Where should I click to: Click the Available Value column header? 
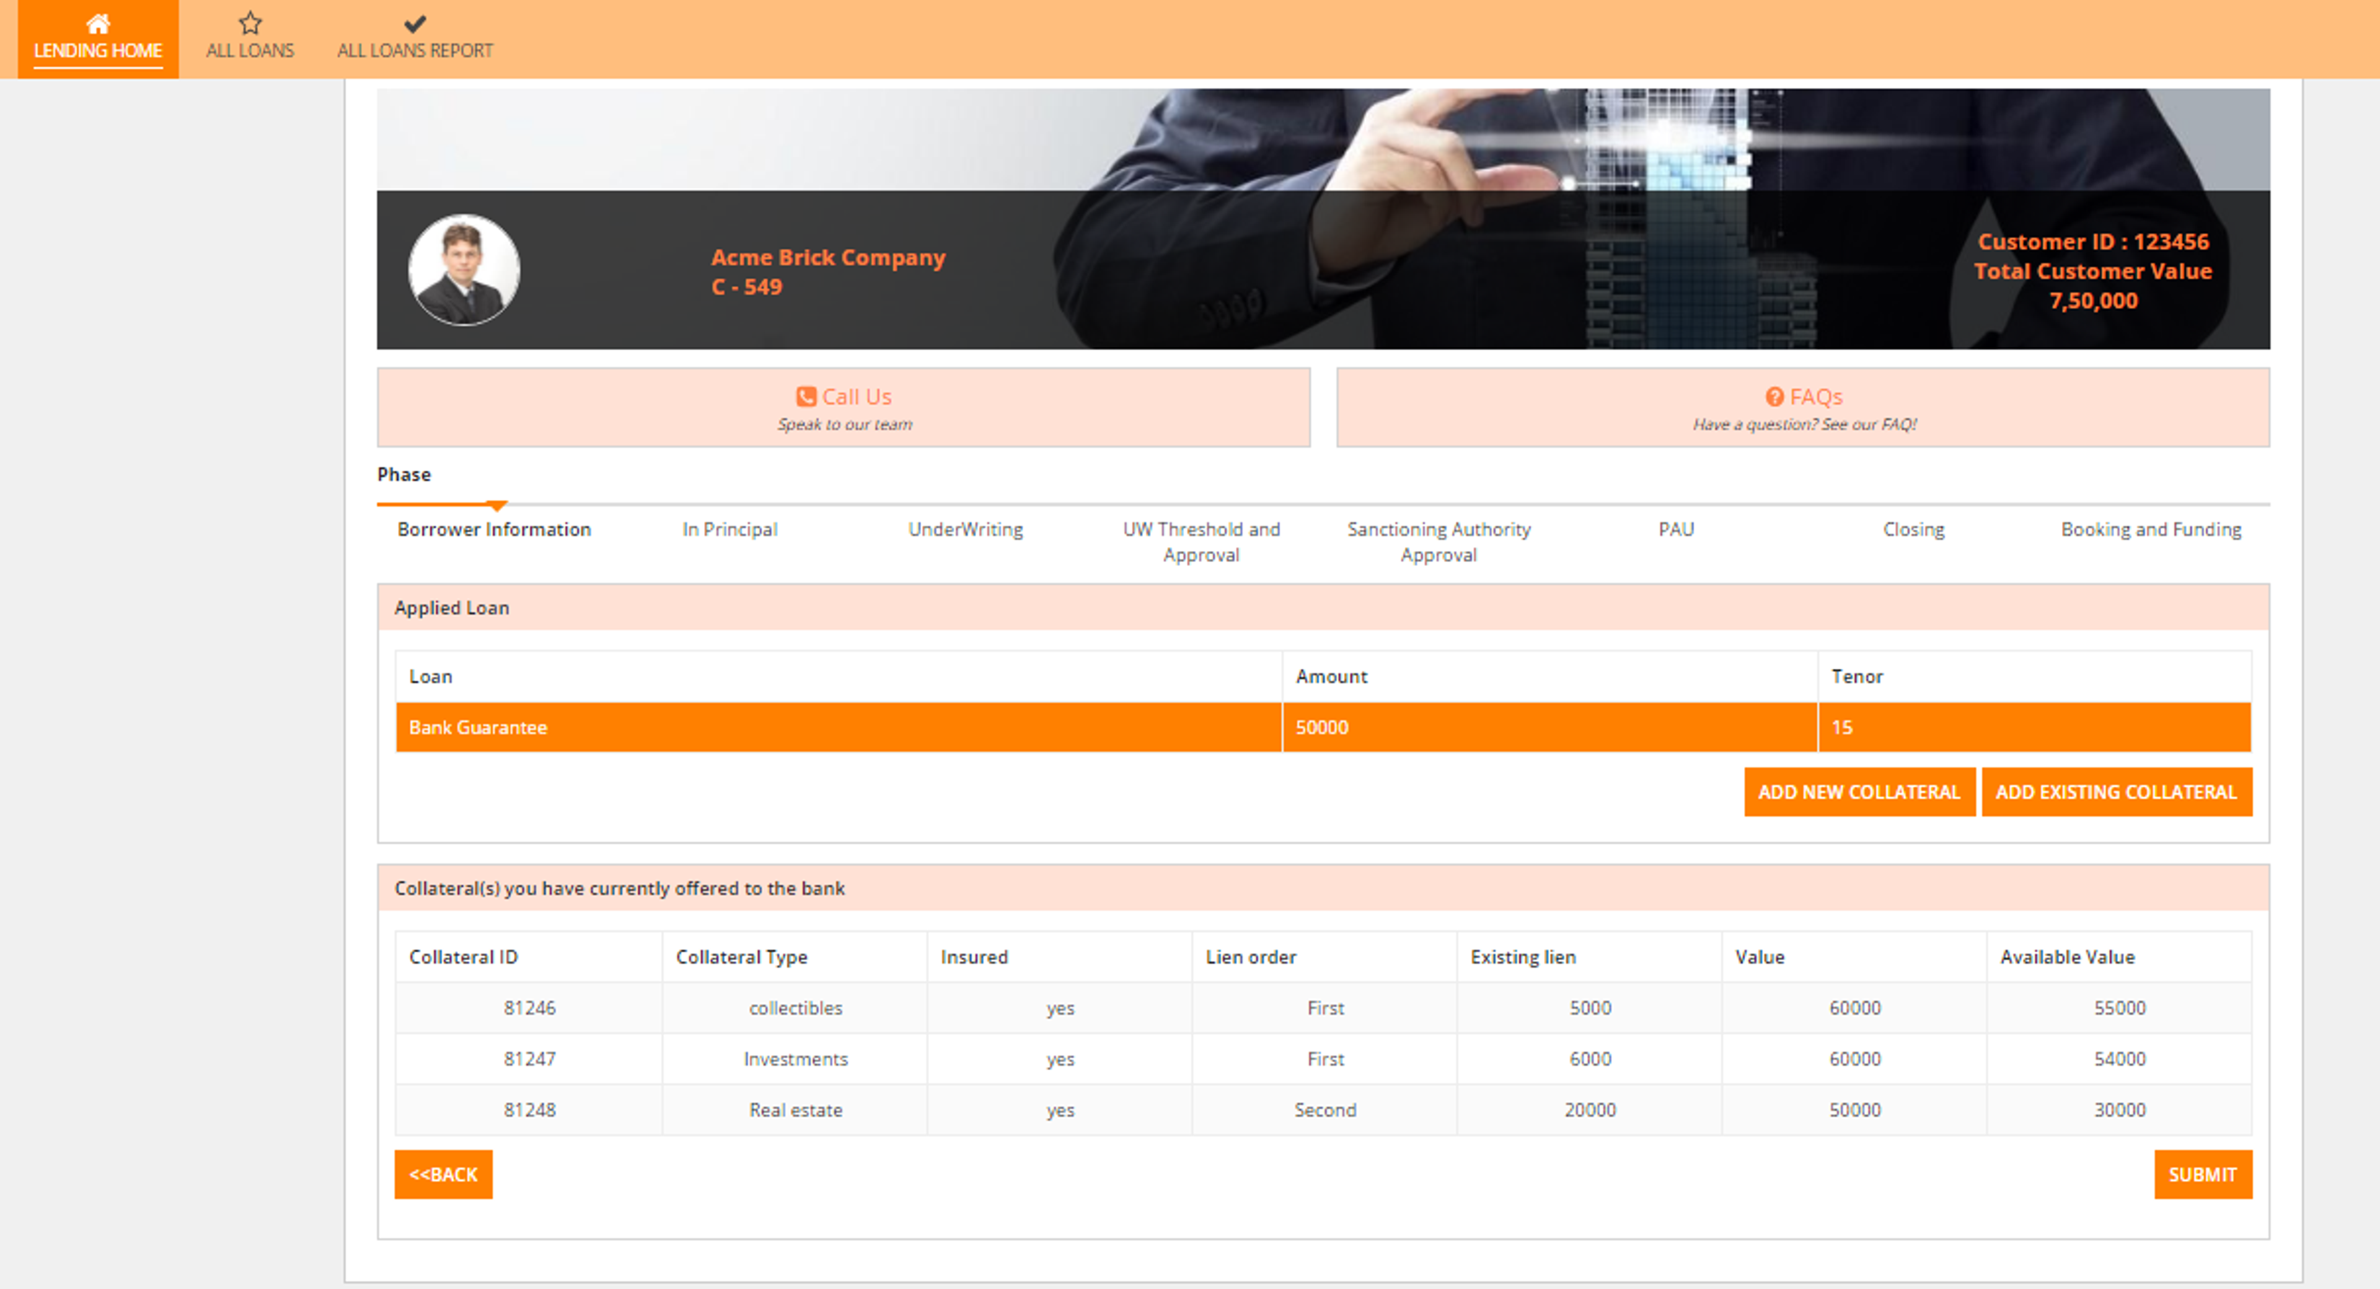tap(2120, 957)
